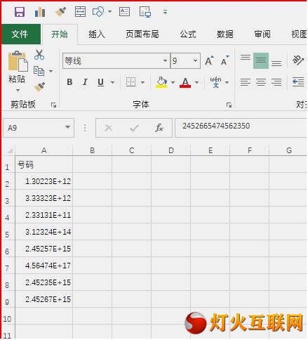This screenshot has width=308, height=340.
Task: Apply the red font color swatch
Action: coord(185,82)
